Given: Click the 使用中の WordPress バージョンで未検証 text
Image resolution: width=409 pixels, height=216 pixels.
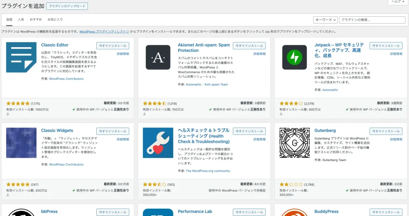Looking at the screenshot, I should [x=237, y=191].
